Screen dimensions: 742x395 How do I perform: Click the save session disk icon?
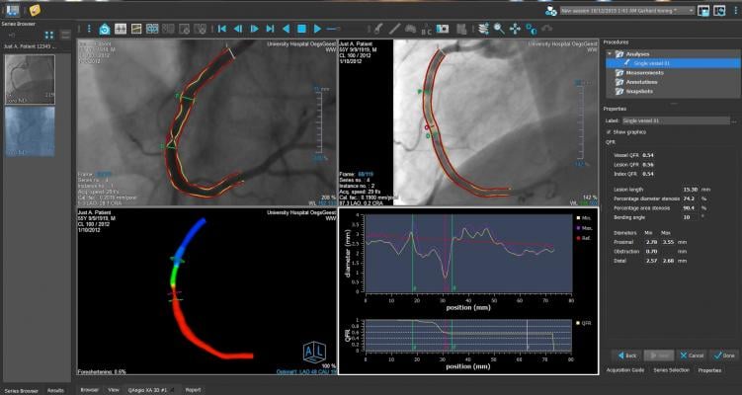(x=704, y=11)
